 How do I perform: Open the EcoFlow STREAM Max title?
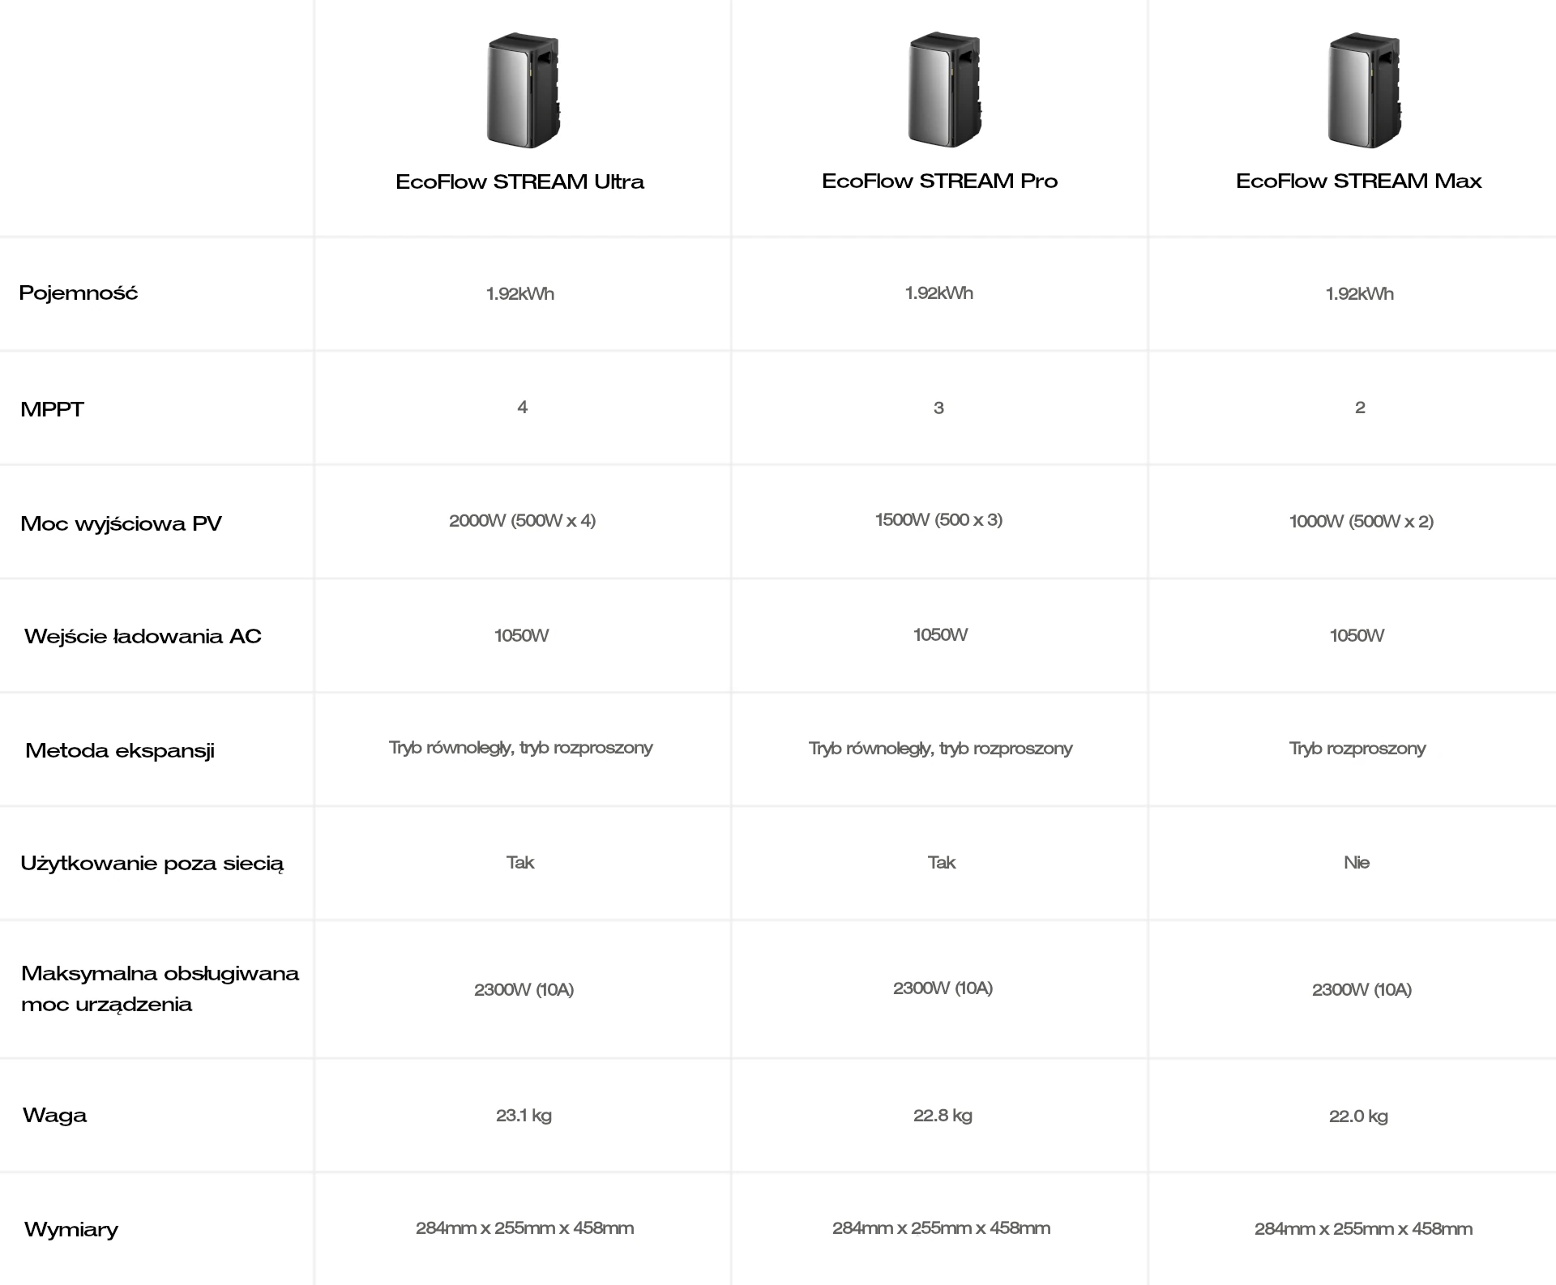pyautogui.click(x=1358, y=181)
